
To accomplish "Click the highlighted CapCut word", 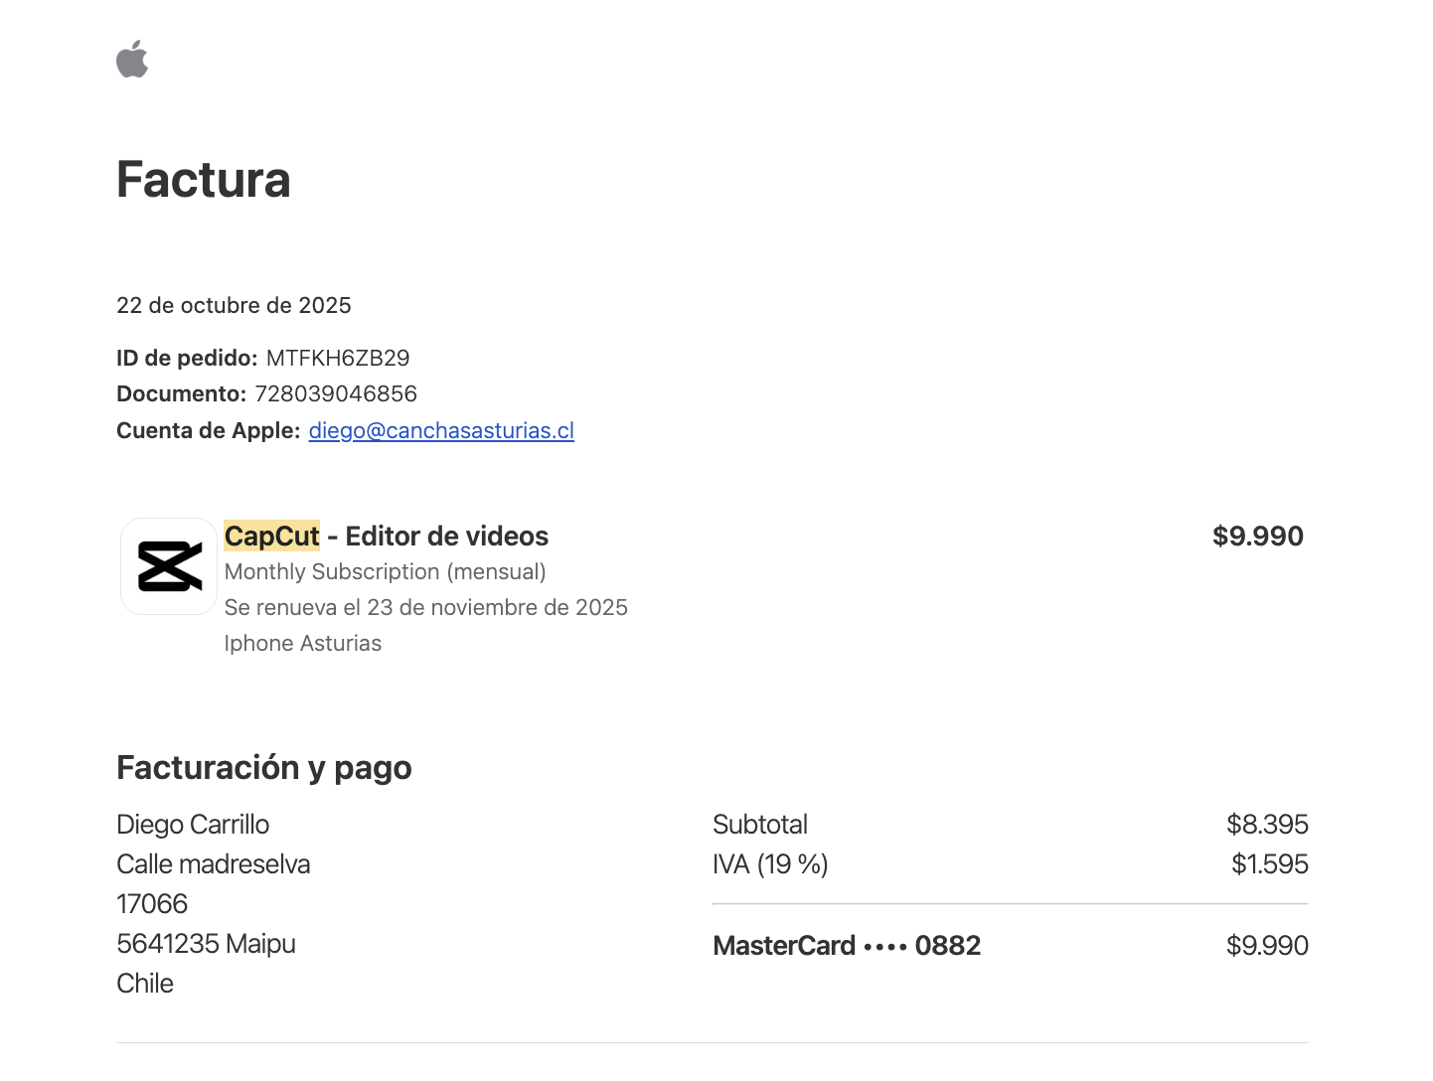I will point(272,536).
